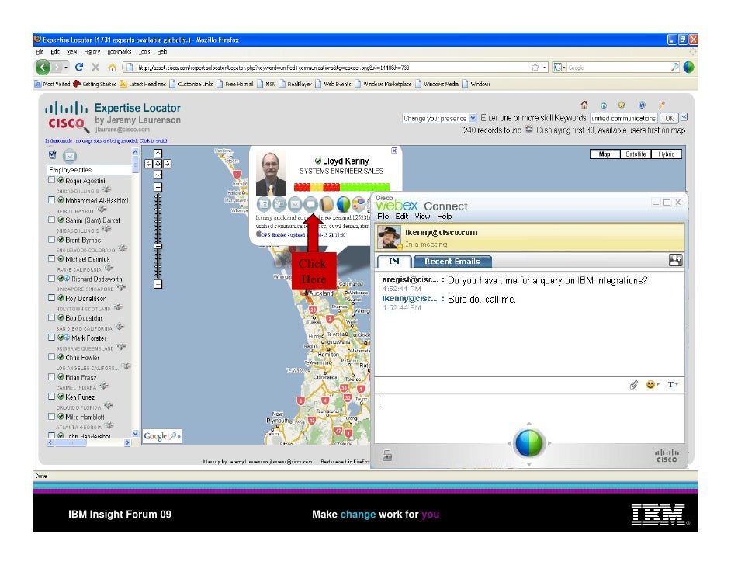The width and height of the screenshot is (731, 565).
Task: Check the box beside Michael Dennick
Action: tap(52, 258)
